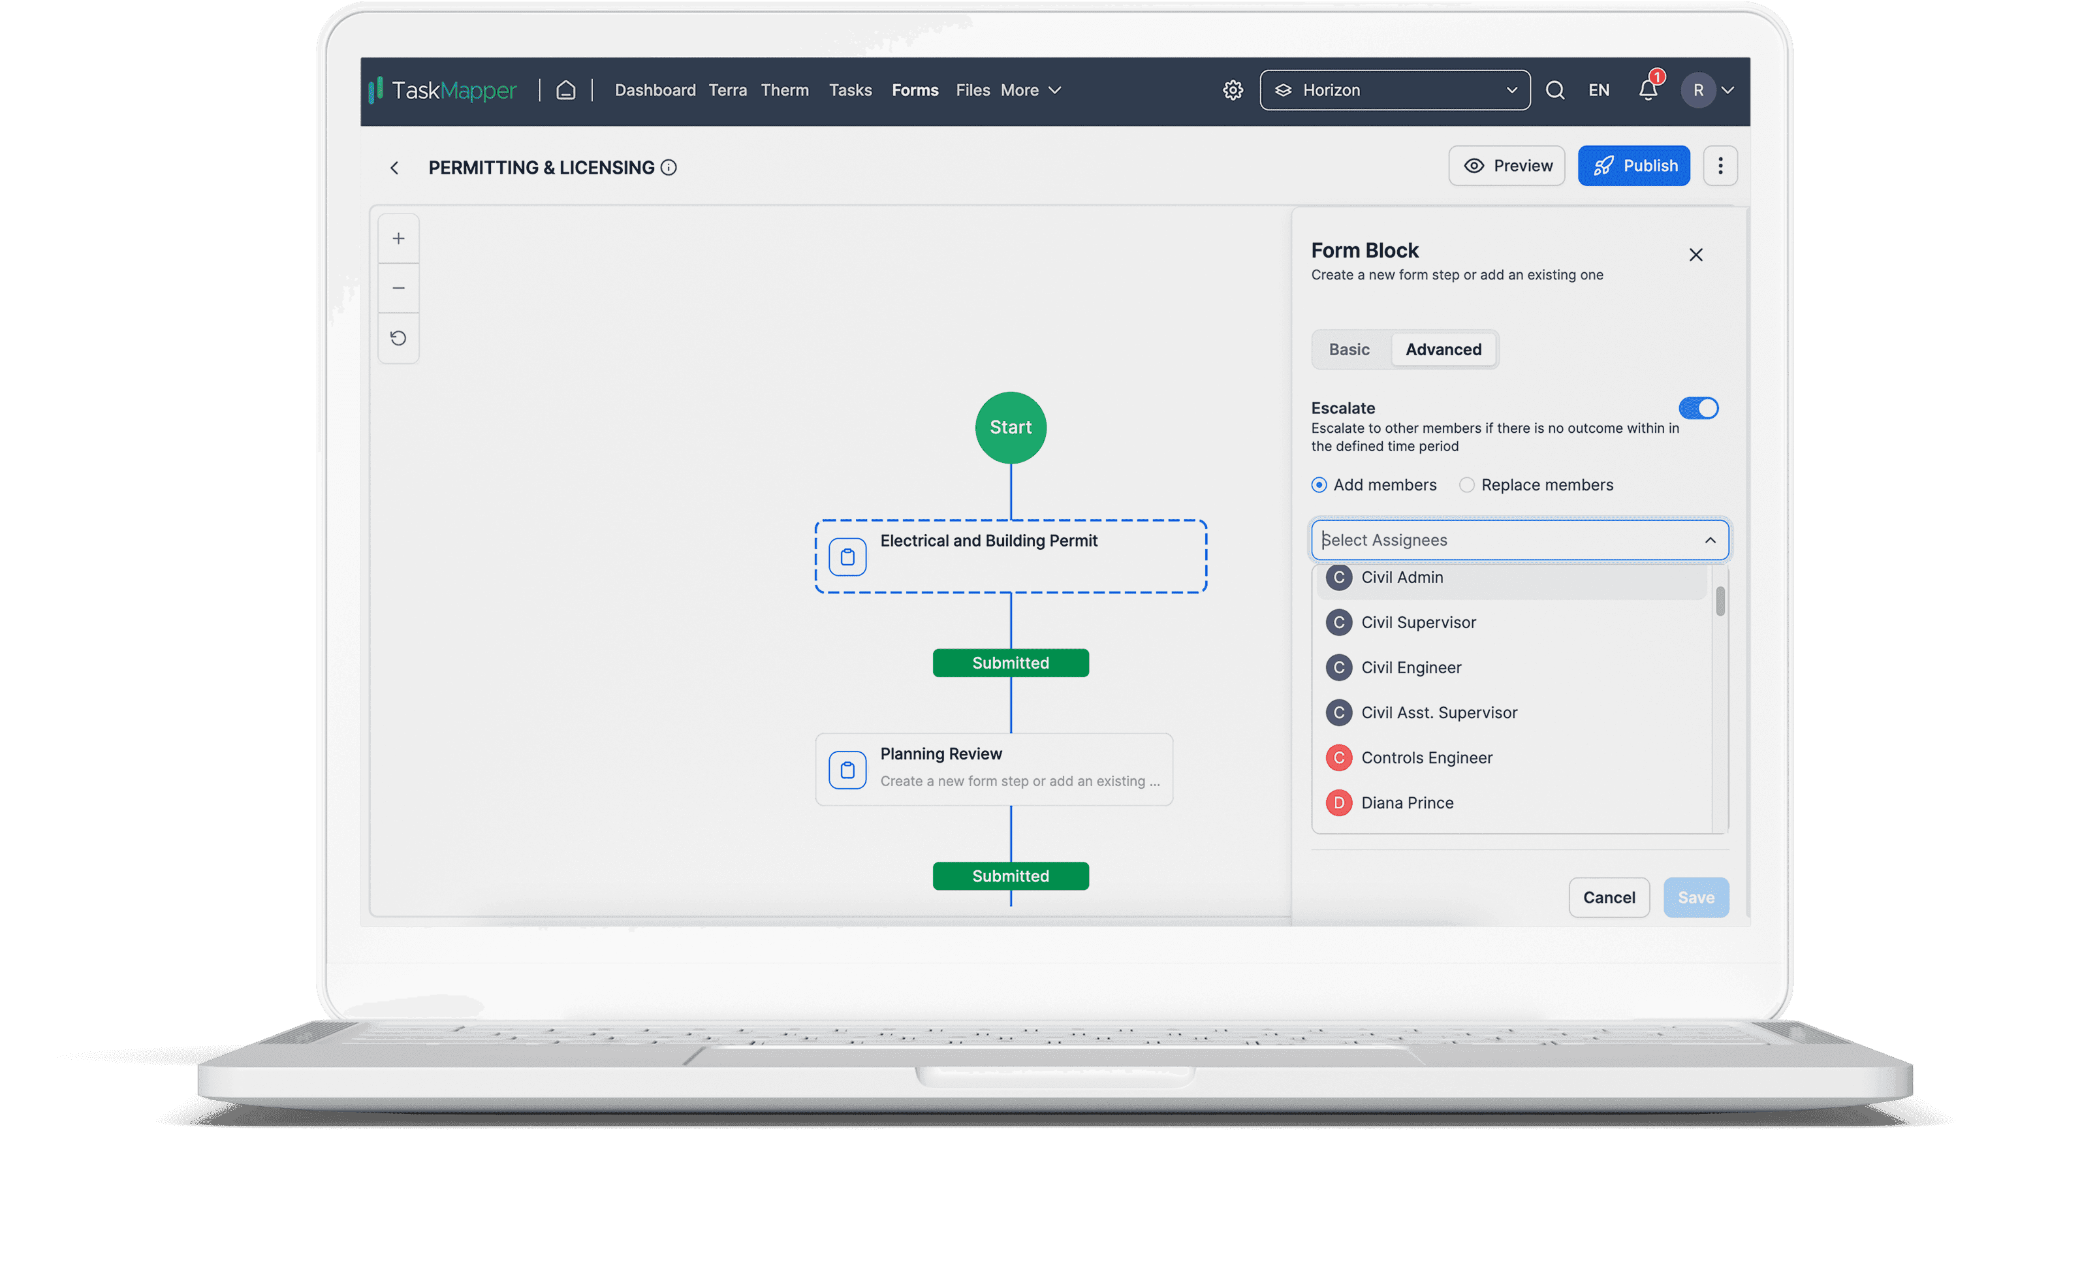The height and width of the screenshot is (1268, 2082).
Task: Go back with the left chevron
Action: 394,167
